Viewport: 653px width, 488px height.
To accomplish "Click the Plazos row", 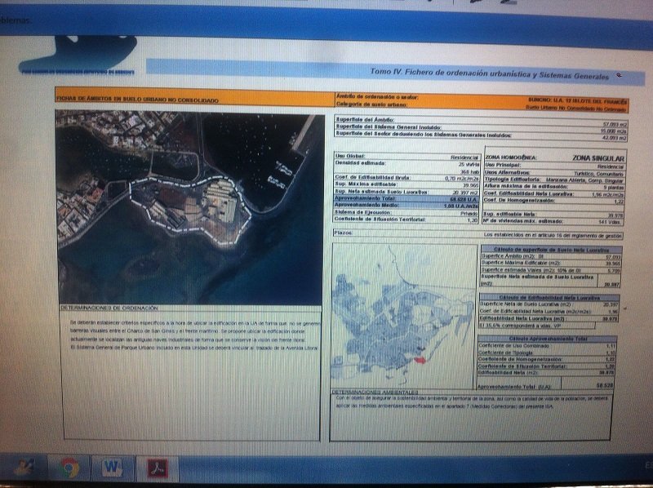I will click(x=478, y=234).
